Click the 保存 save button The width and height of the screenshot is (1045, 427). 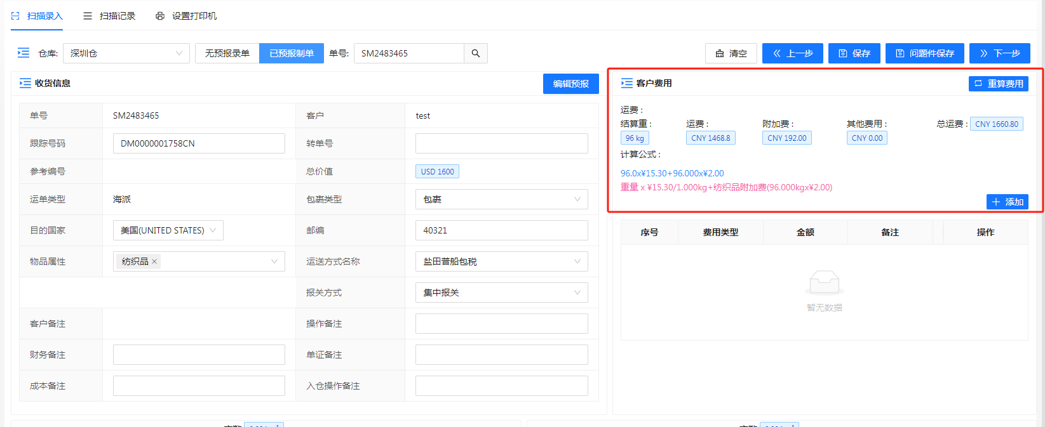click(854, 53)
